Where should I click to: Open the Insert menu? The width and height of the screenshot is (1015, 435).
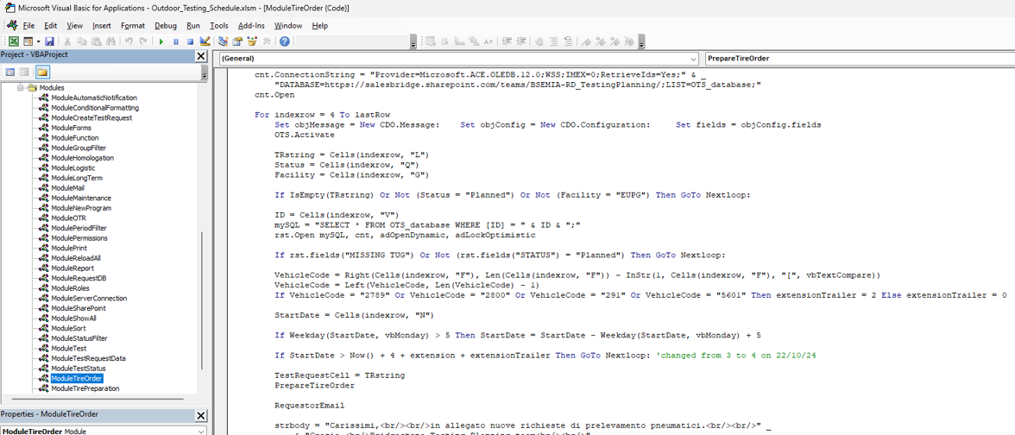point(102,26)
